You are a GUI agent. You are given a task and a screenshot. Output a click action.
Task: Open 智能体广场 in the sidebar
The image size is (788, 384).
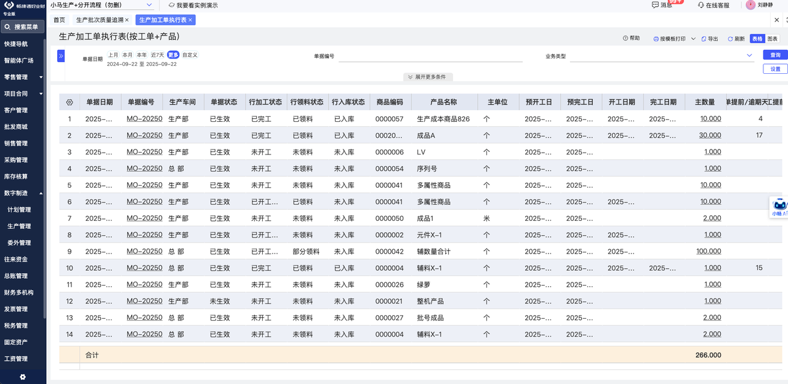pos(18,61)
